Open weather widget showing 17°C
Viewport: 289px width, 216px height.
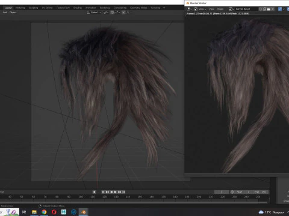(x=272, y=212)
